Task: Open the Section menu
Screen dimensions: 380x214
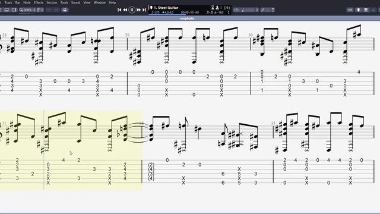Action: (52, 2)
